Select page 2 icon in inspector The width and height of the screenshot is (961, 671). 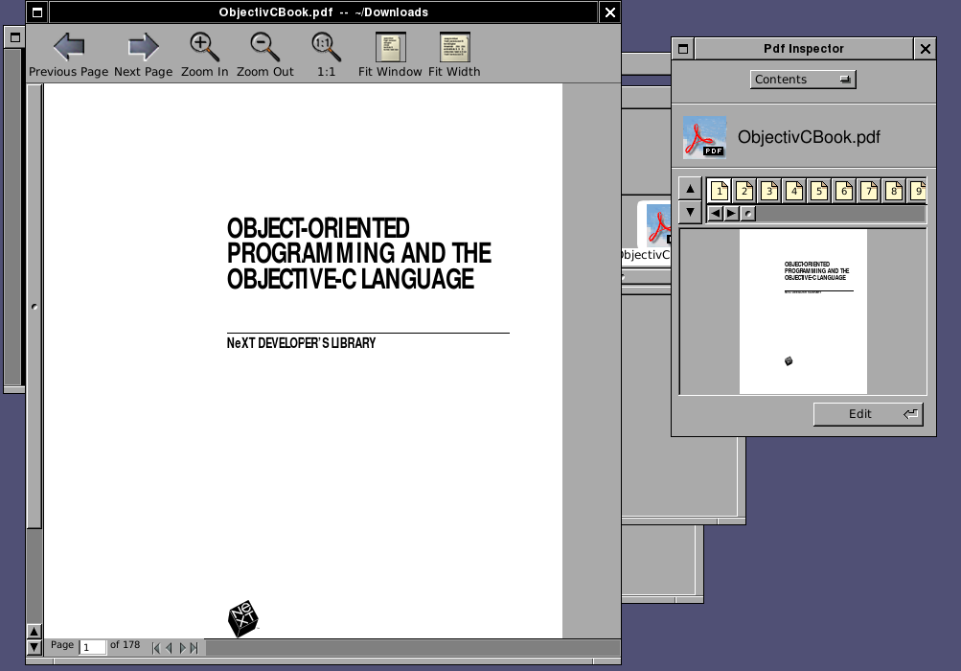point(744,191)
